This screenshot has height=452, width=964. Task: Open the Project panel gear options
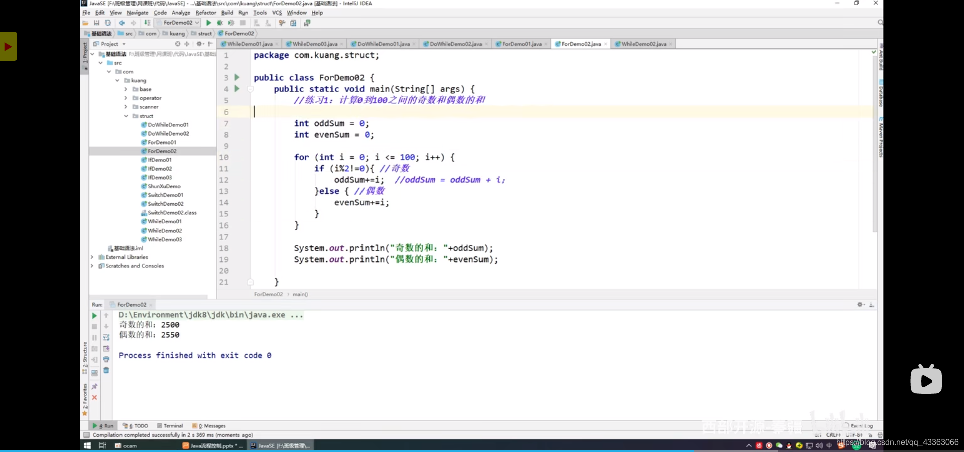(199, 44)
